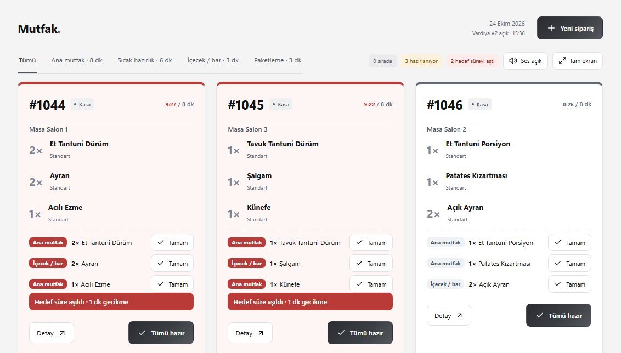Click the 2 hedef süreyi aştı badge
Image resolution: width=621 pixels, height=353 pixels.
point(472,61)
